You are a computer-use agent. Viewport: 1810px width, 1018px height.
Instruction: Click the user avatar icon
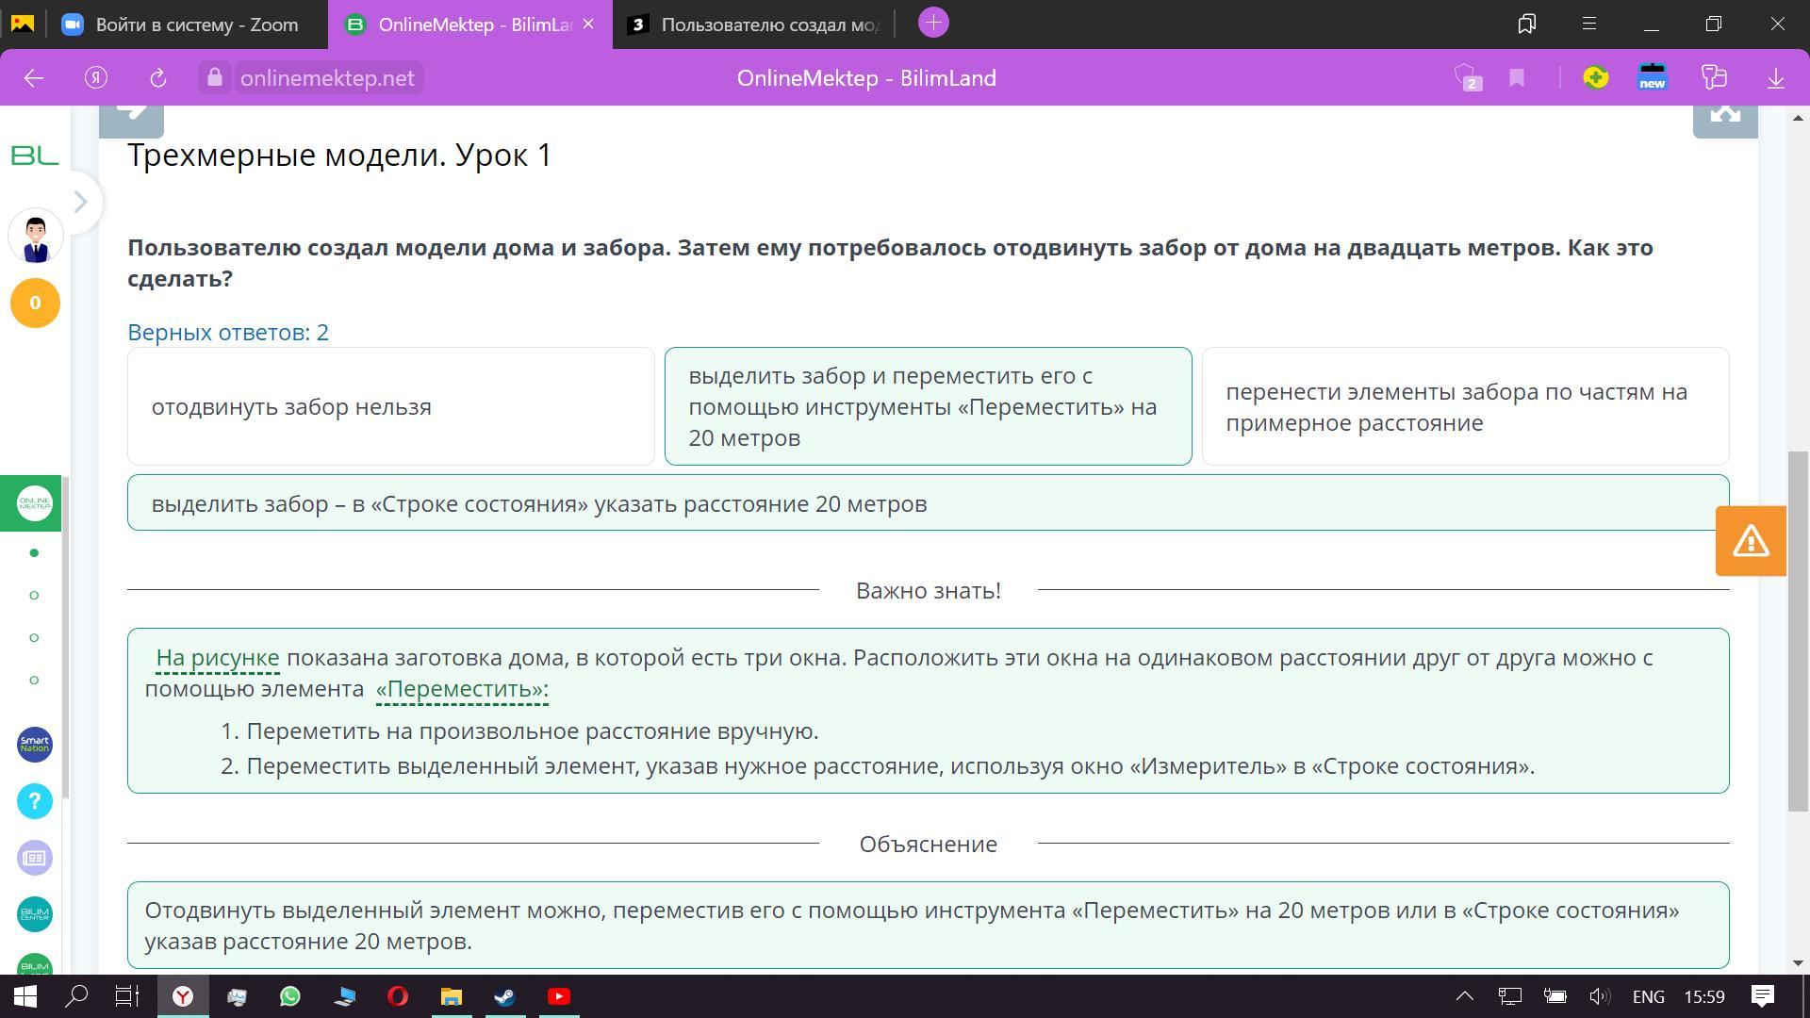point(36,237)
